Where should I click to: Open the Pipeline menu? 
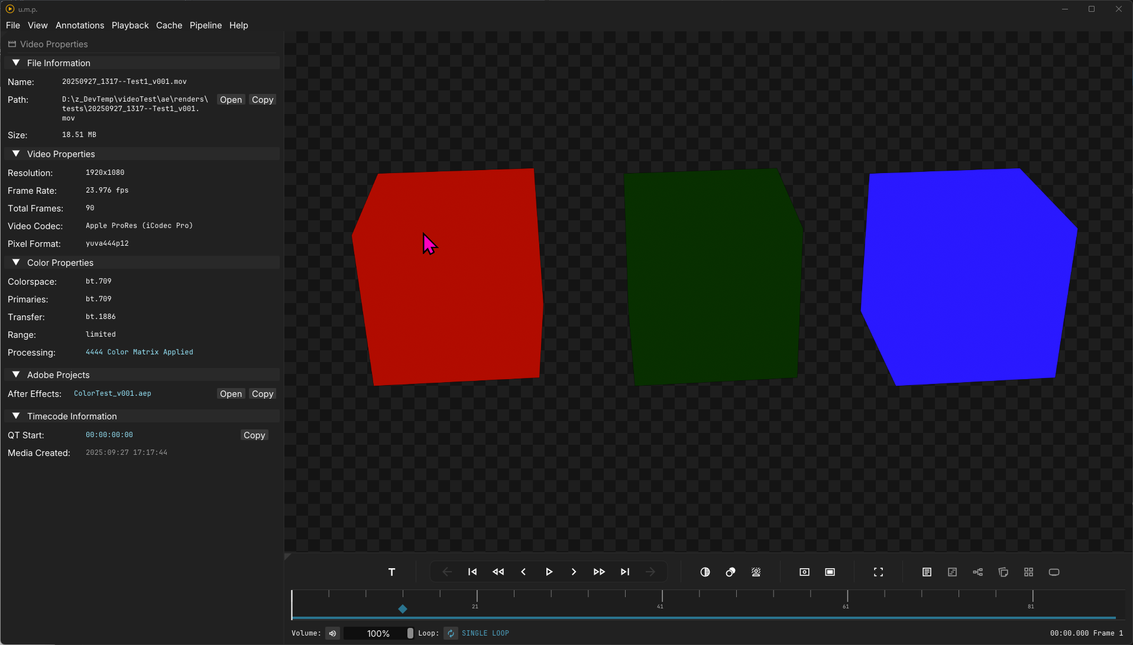coord(205,25)
